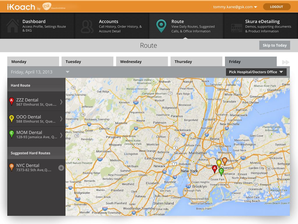
Task: Open OOO Dental route entry
Action: coord(36,119)
